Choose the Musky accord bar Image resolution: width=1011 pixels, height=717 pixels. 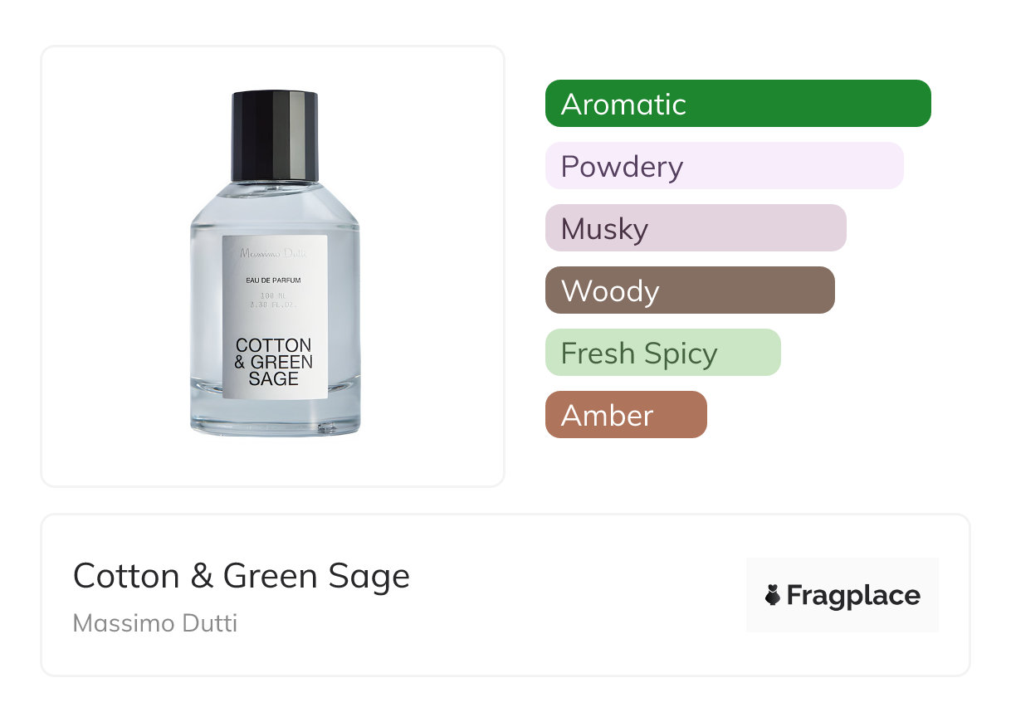tap(696, 228)
